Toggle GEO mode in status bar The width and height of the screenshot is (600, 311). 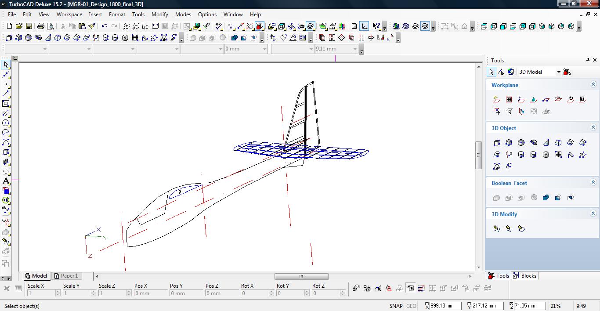pyautogui.click(x=411, y=306)
